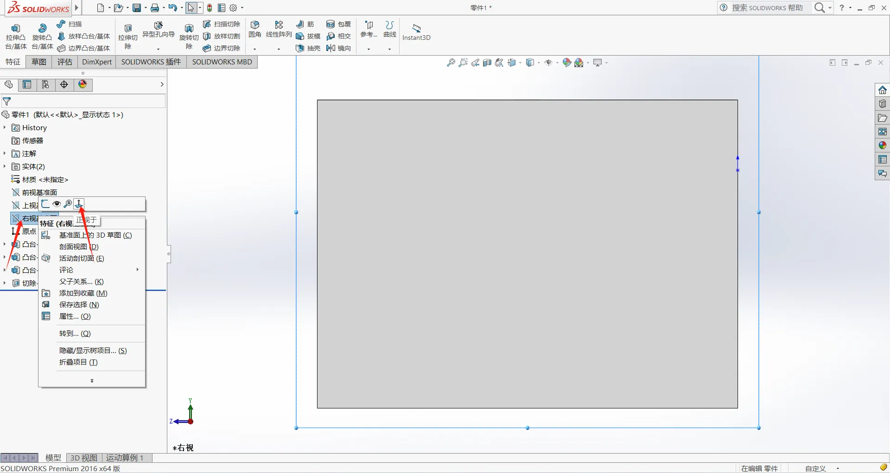Click the 传感器 sensors tree item
Viewport: 890px width, 473px height.
tap(27, 140)
